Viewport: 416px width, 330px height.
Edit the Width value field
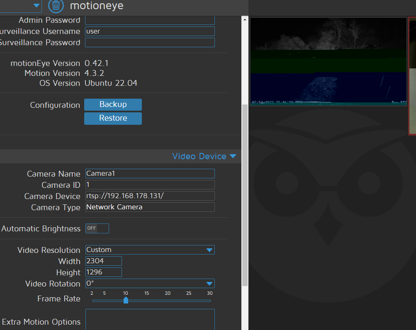pos(103,261)
